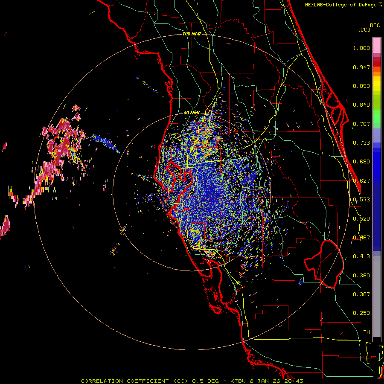Pick the yellow band on the color scale
This screenshot has height=384, width=384.
pyautogui.click(x=377, y=84)
